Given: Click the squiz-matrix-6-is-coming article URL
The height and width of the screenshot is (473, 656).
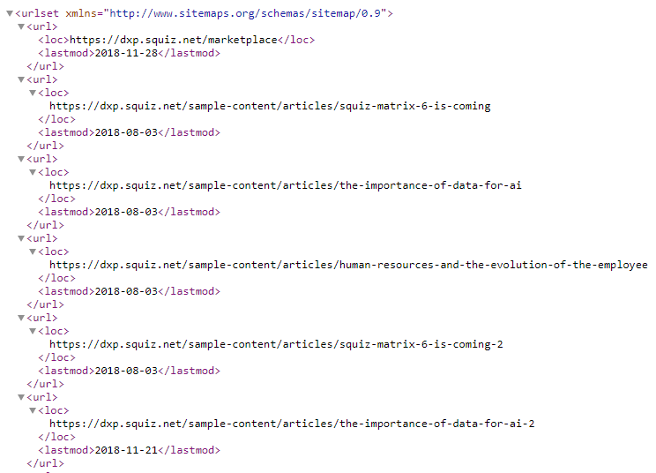Looking at the screenshot, I should tap(270, 106).
